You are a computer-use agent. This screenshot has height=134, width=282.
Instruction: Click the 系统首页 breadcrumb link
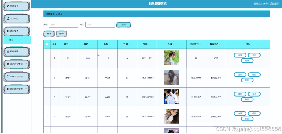[50, 14]
